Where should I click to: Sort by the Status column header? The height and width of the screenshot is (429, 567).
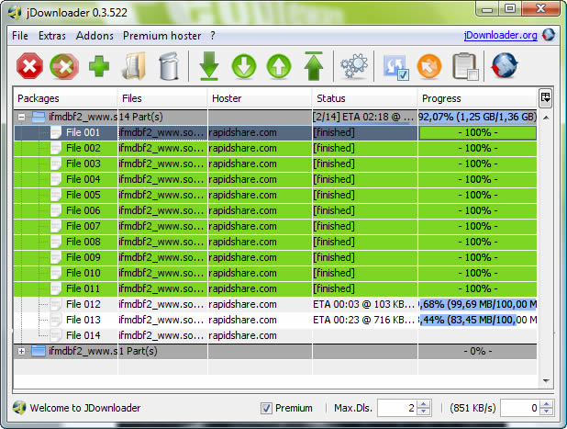363,98
